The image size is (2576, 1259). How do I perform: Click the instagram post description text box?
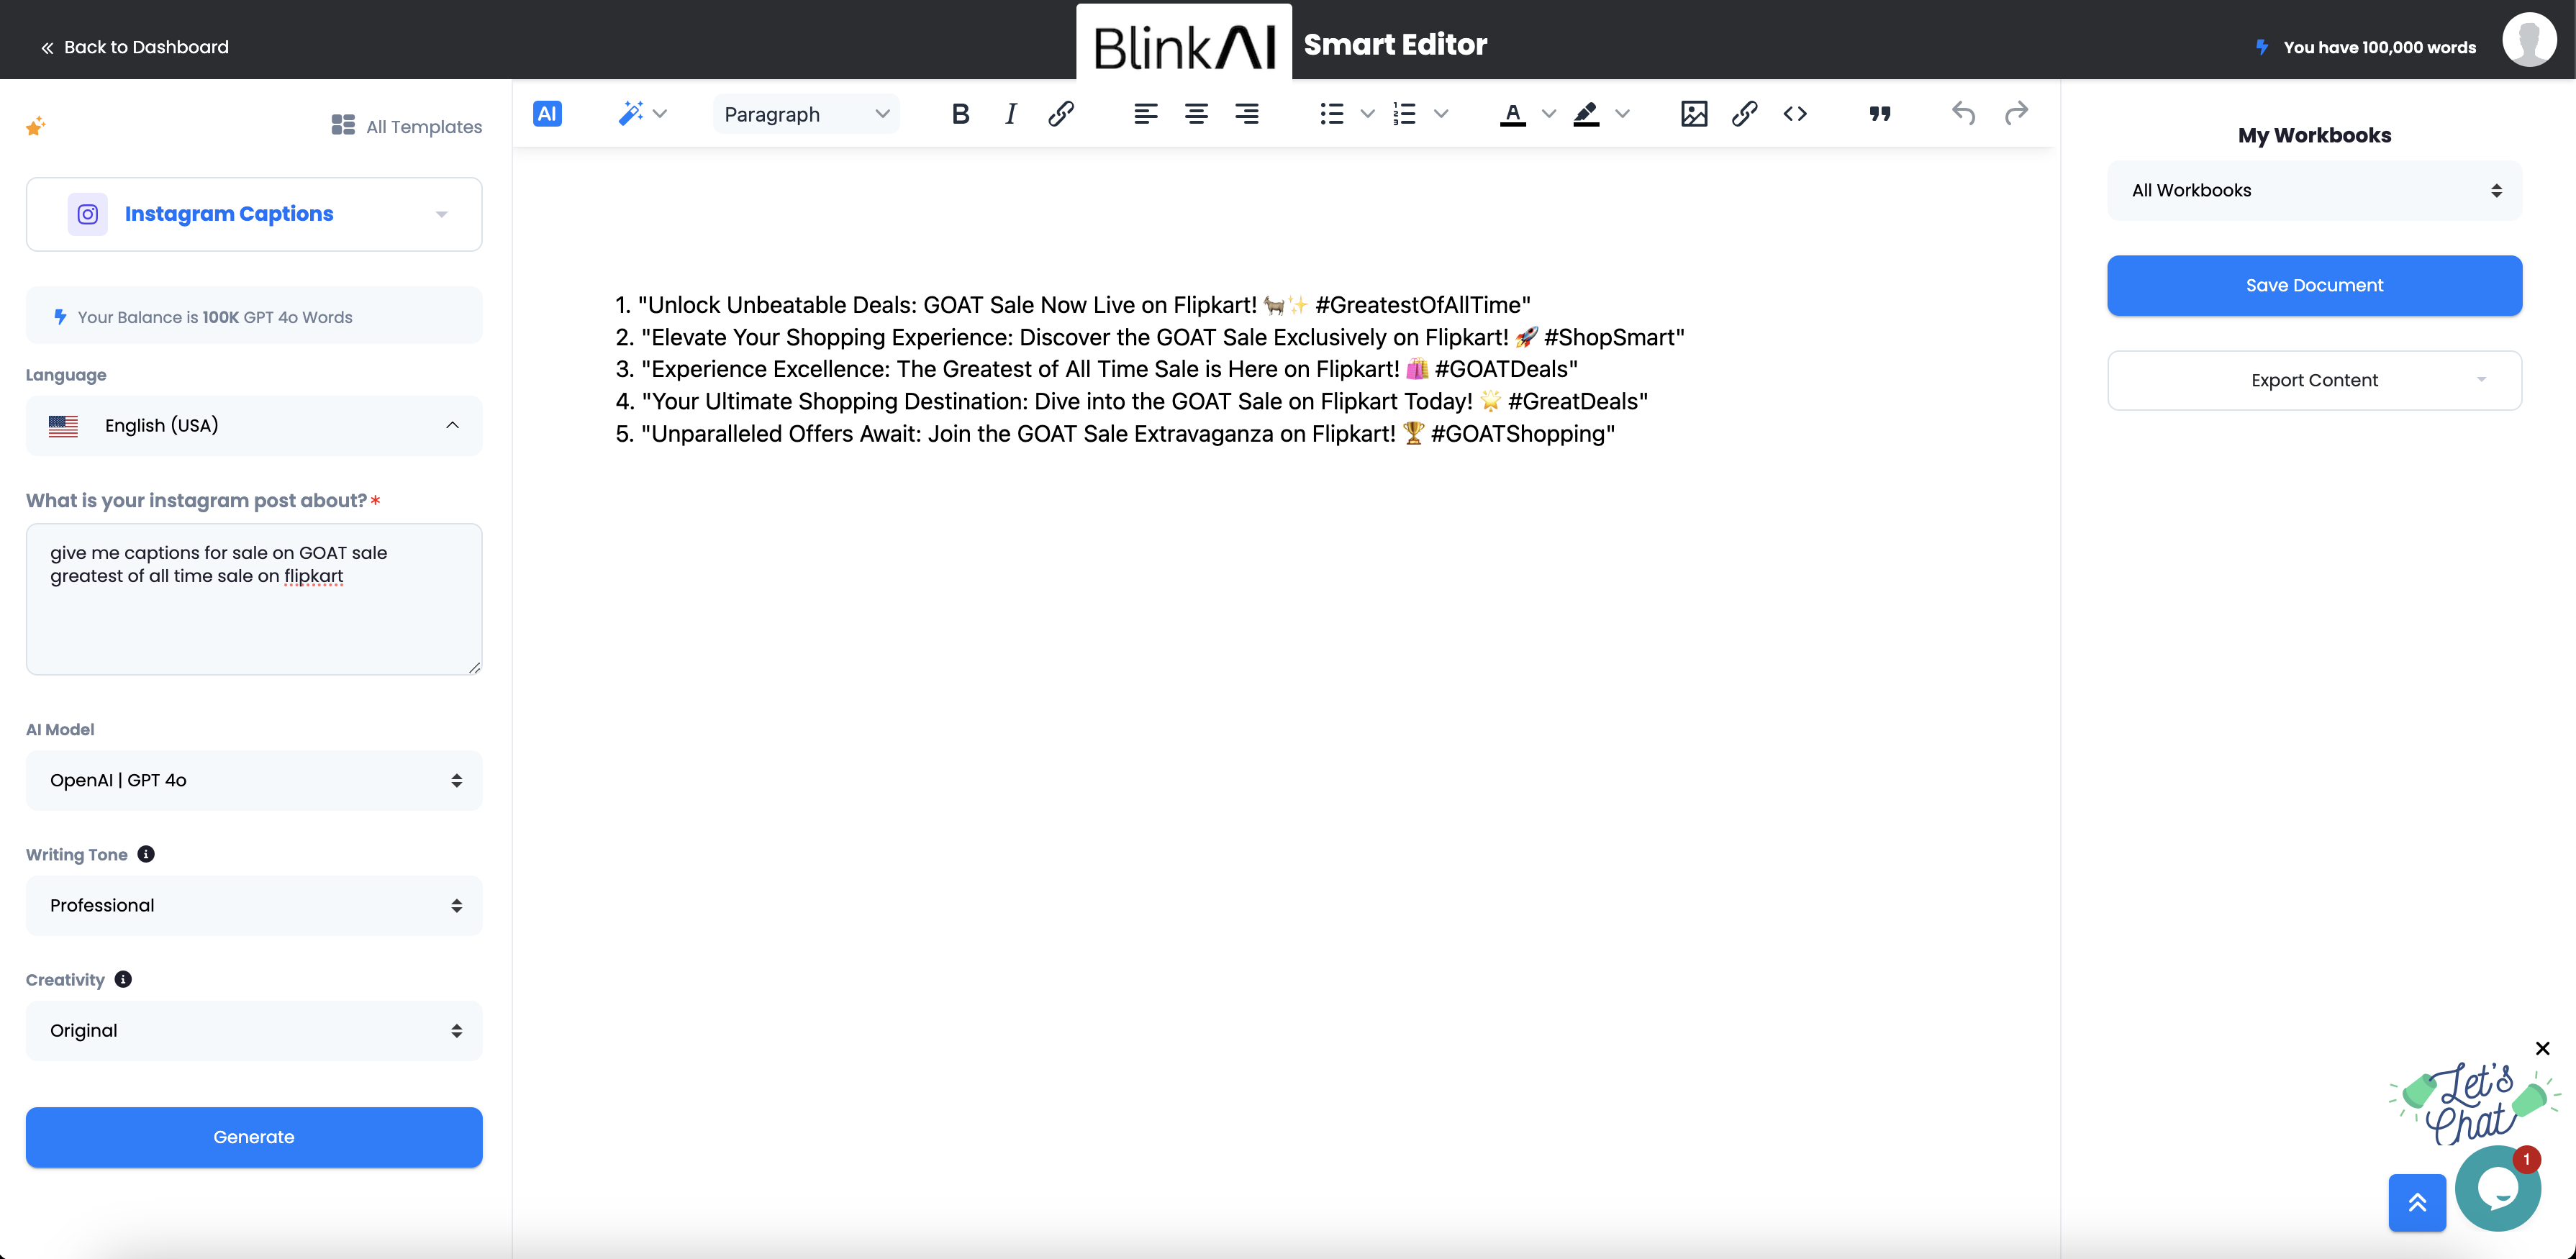pyautogui.click(x=254, y=599)
